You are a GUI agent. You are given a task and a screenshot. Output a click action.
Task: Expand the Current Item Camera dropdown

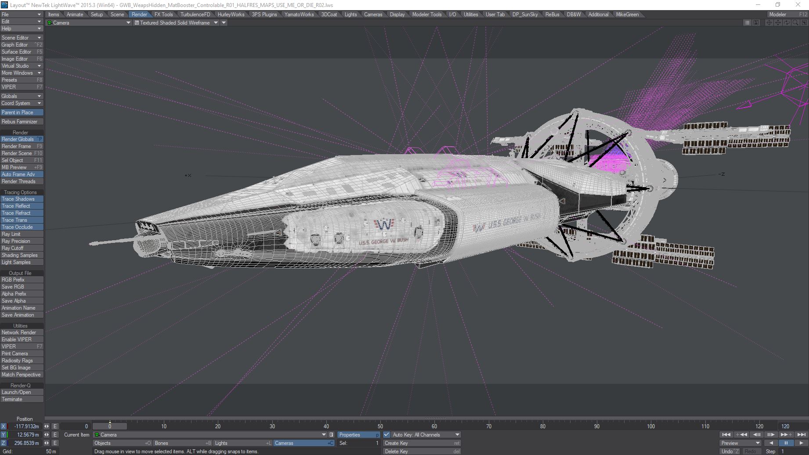click(x=324, y=435)
